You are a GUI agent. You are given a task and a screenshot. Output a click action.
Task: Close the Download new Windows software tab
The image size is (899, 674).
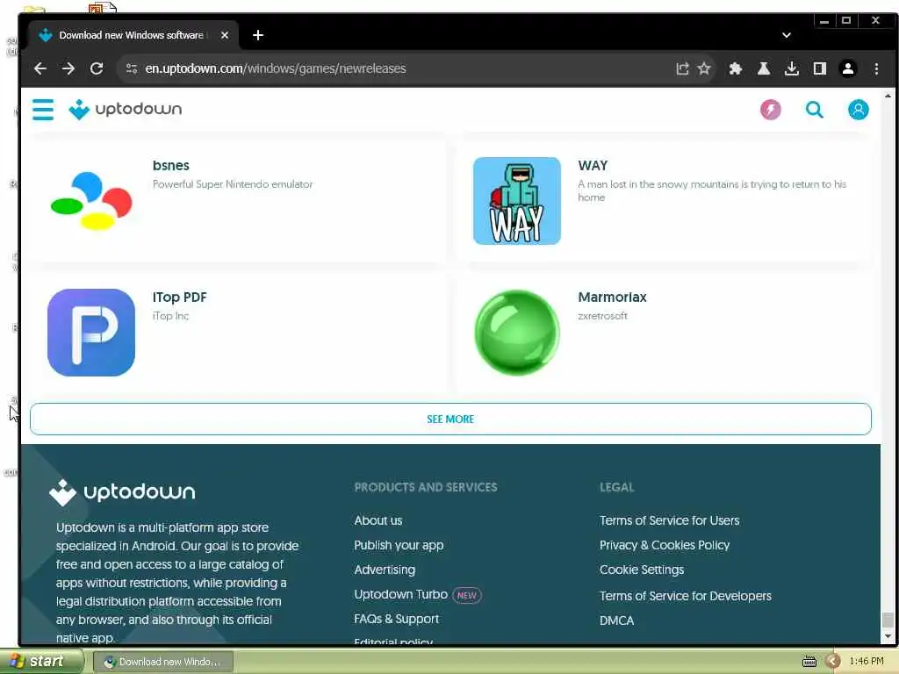[x=225, y=35]
